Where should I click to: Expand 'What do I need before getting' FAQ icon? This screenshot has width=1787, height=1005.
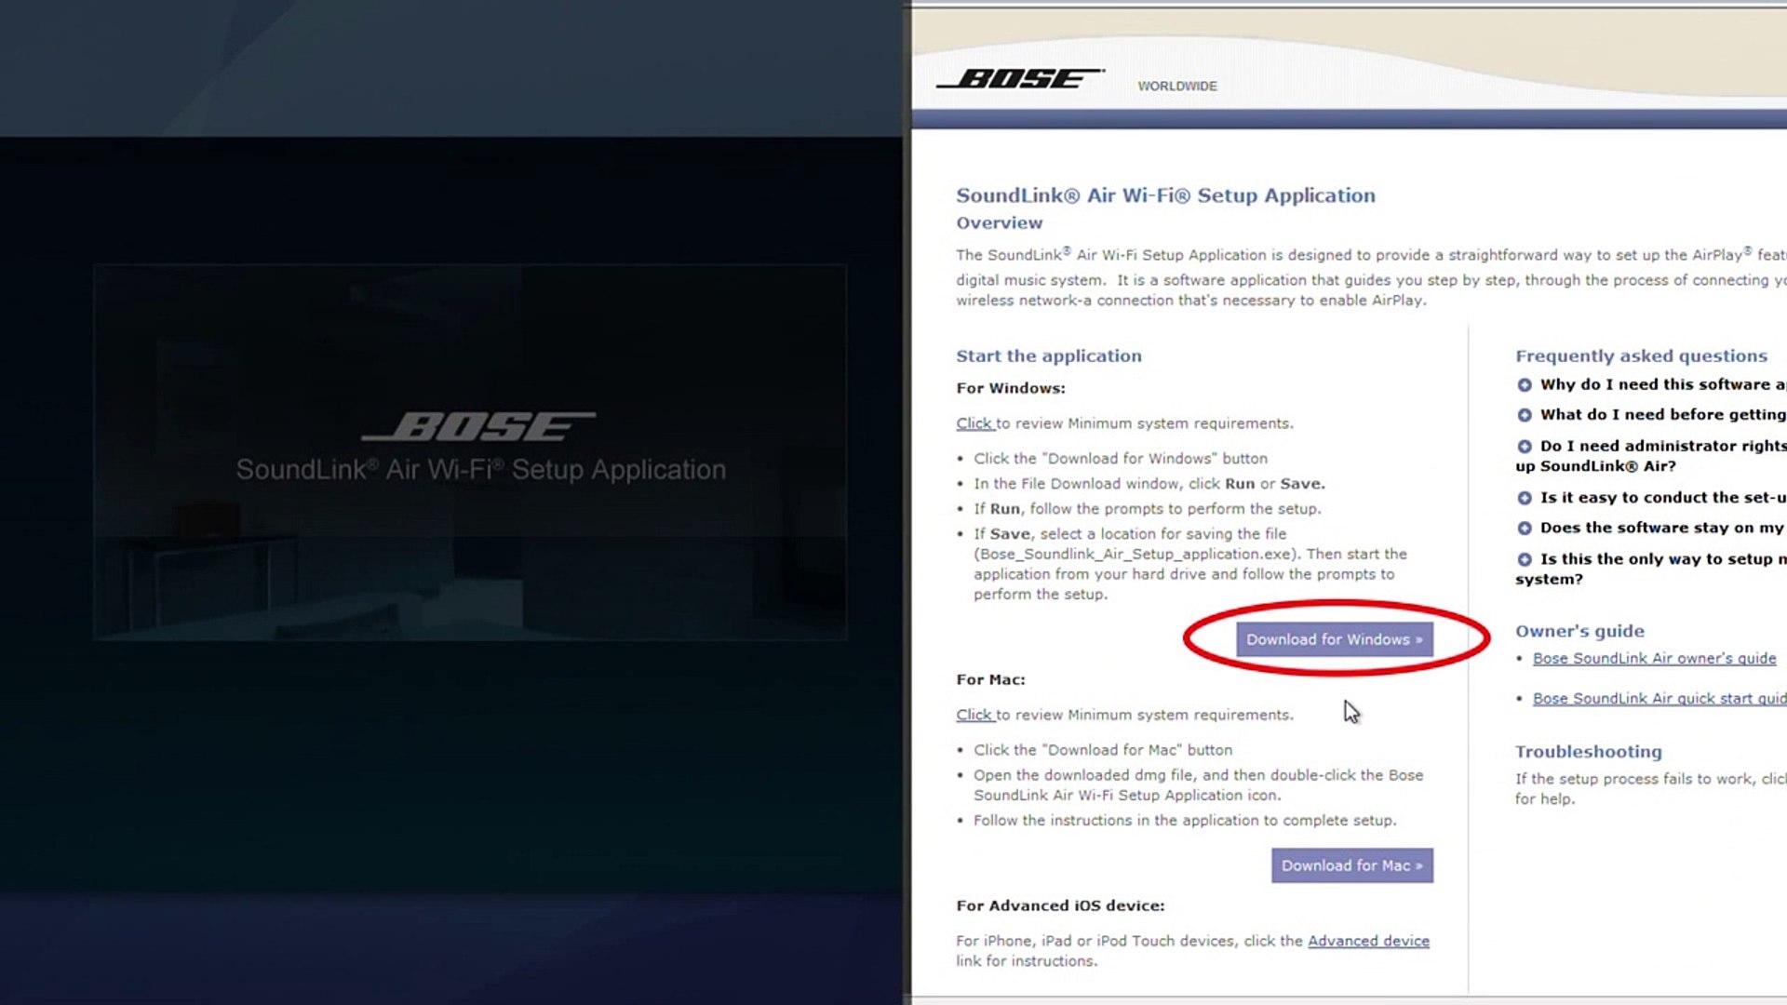1525,415
